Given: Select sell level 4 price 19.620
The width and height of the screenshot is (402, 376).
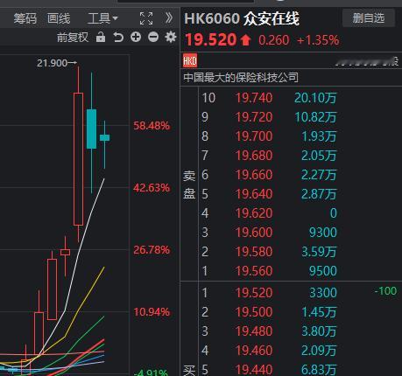Looking at the screenshot, I should pos(254,213).
